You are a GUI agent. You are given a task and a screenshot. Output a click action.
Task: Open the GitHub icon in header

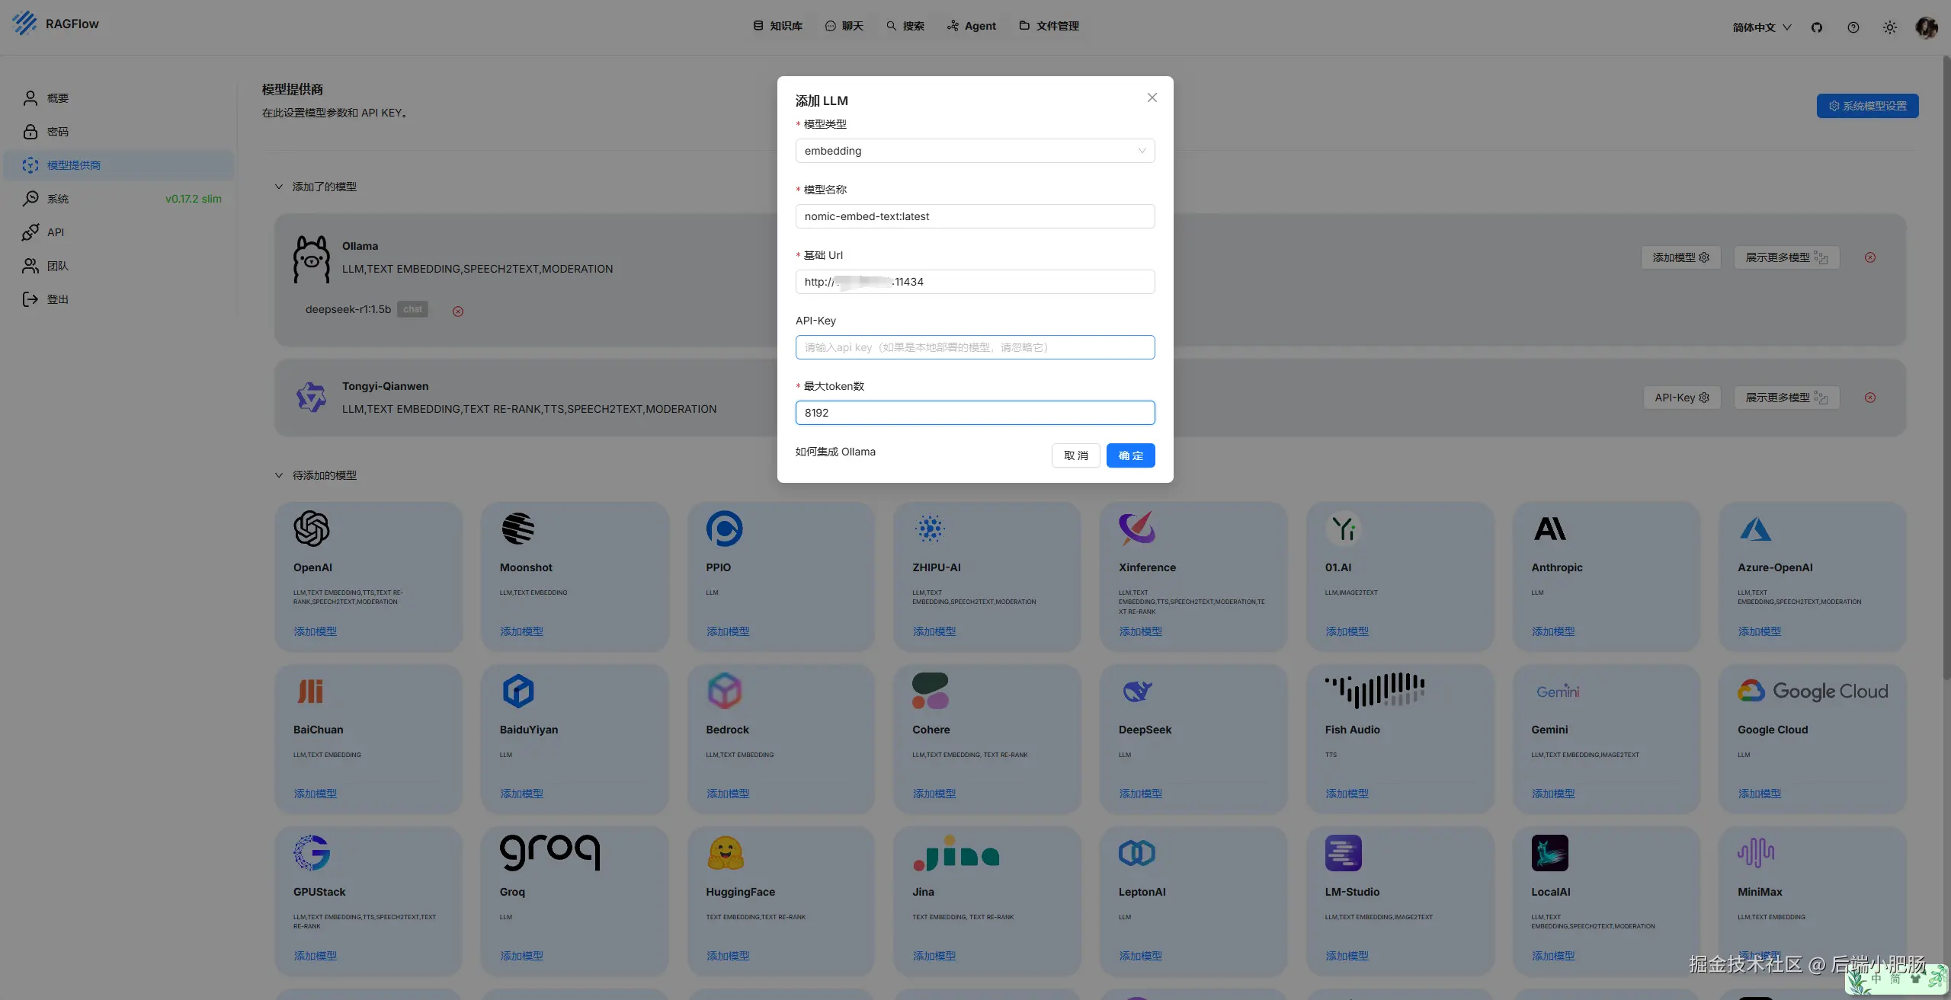[1817, 27]
